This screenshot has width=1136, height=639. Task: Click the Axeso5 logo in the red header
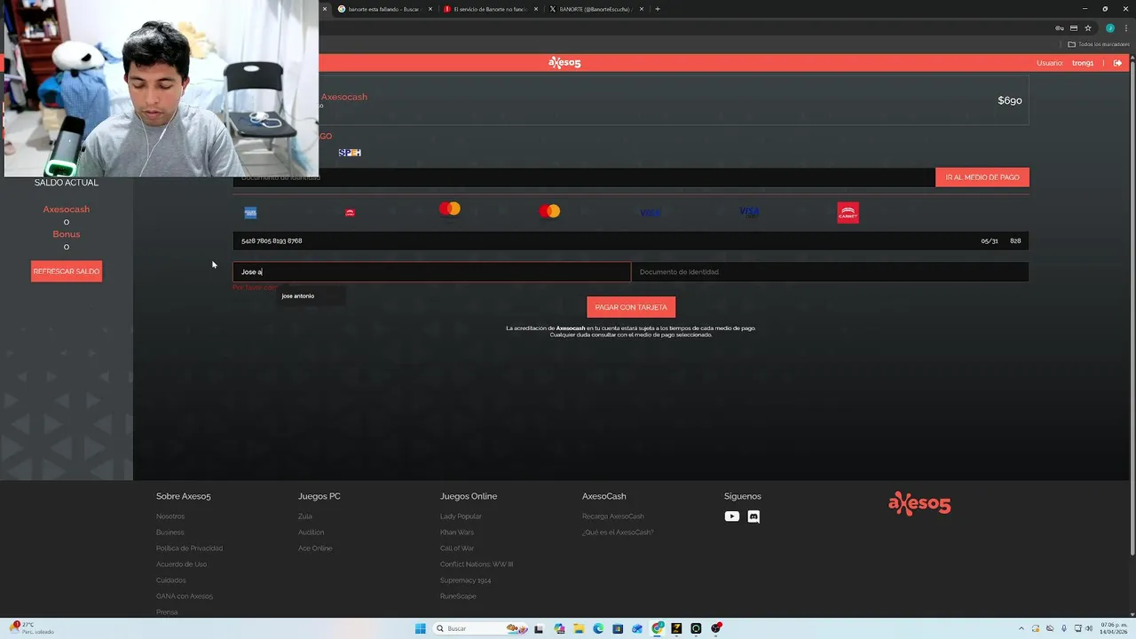tap(564, 62)
